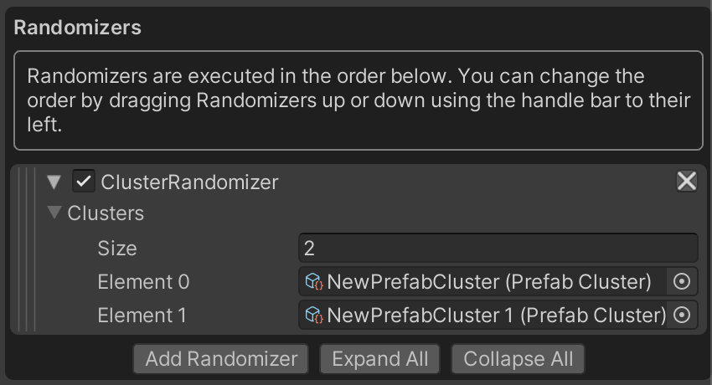Screen dimensions: 712x385
Task: Select the Element 0 property label
Action: (143, 282)
